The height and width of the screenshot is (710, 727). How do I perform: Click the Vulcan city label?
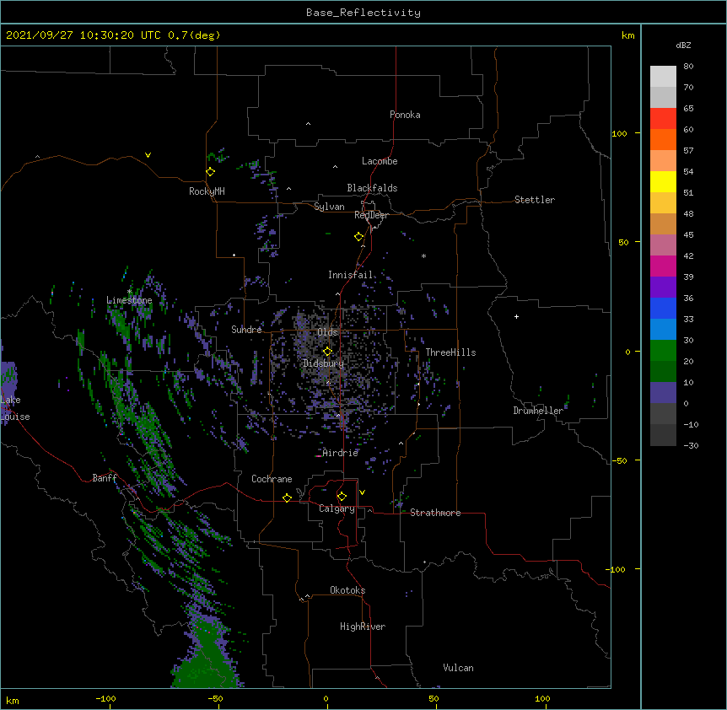tap(458, 668)
